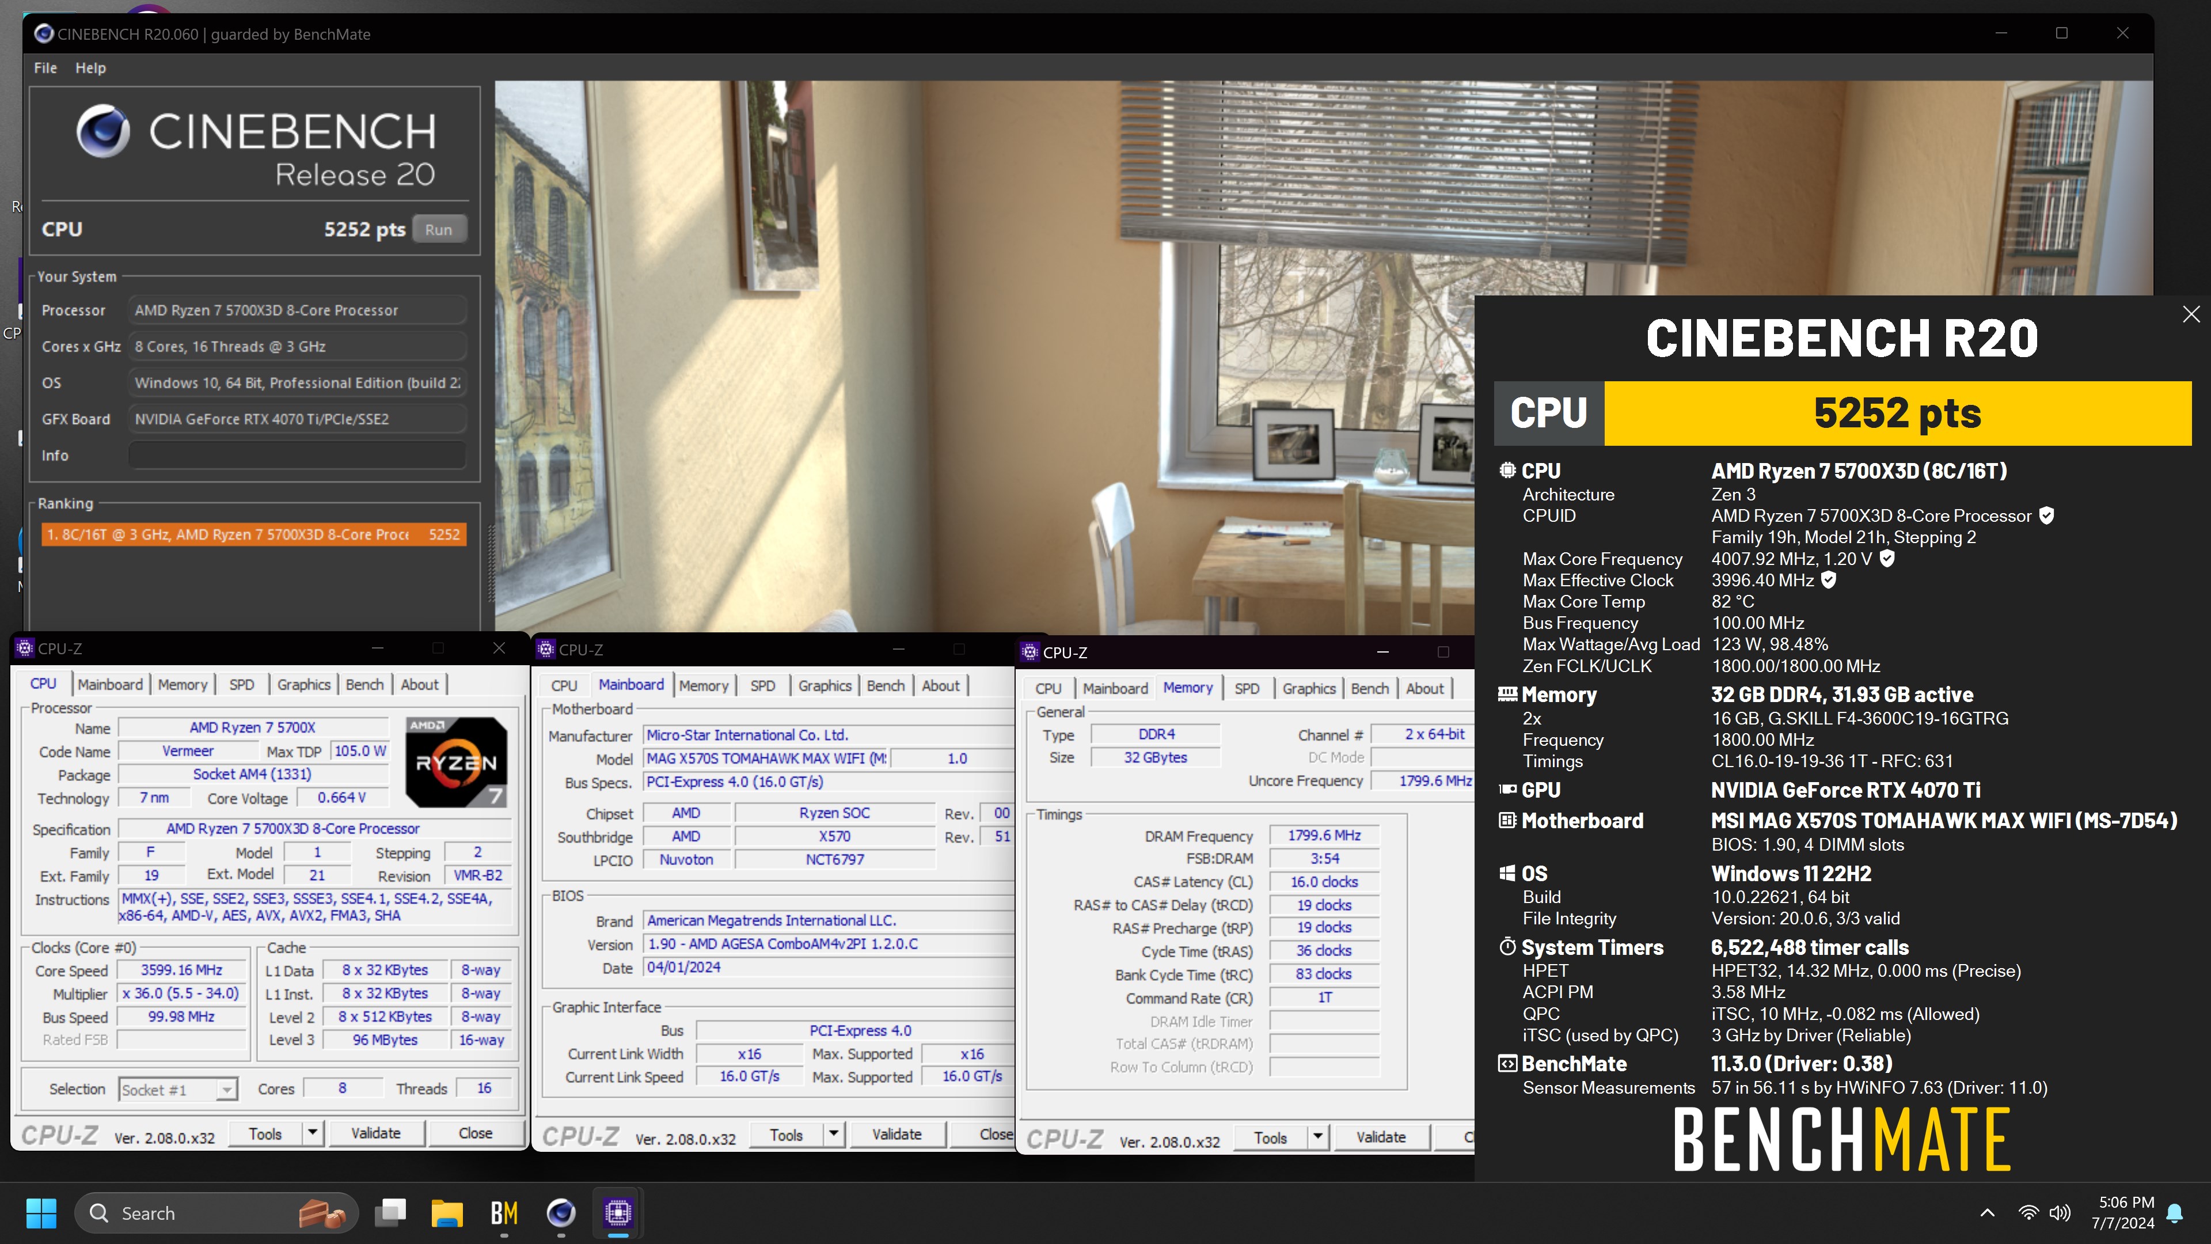Image resolution: width=2211 pixels, height=1244 pixels.
Task: Open Memory tab in first CPU-Z window
Action: pos(182,684)
